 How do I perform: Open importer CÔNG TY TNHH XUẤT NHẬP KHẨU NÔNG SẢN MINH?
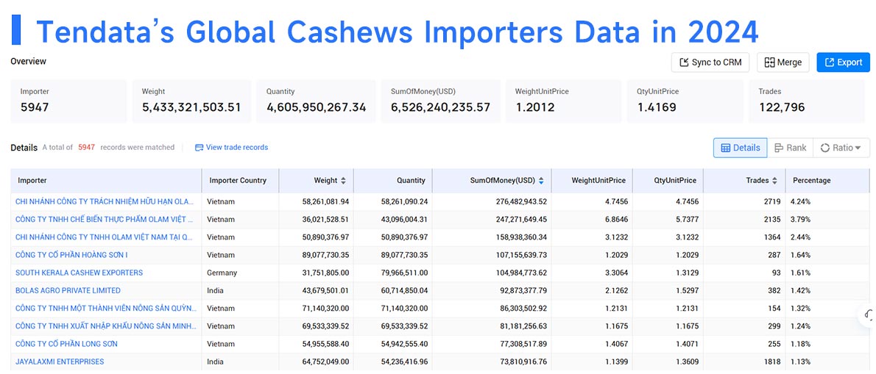(105, 326)
